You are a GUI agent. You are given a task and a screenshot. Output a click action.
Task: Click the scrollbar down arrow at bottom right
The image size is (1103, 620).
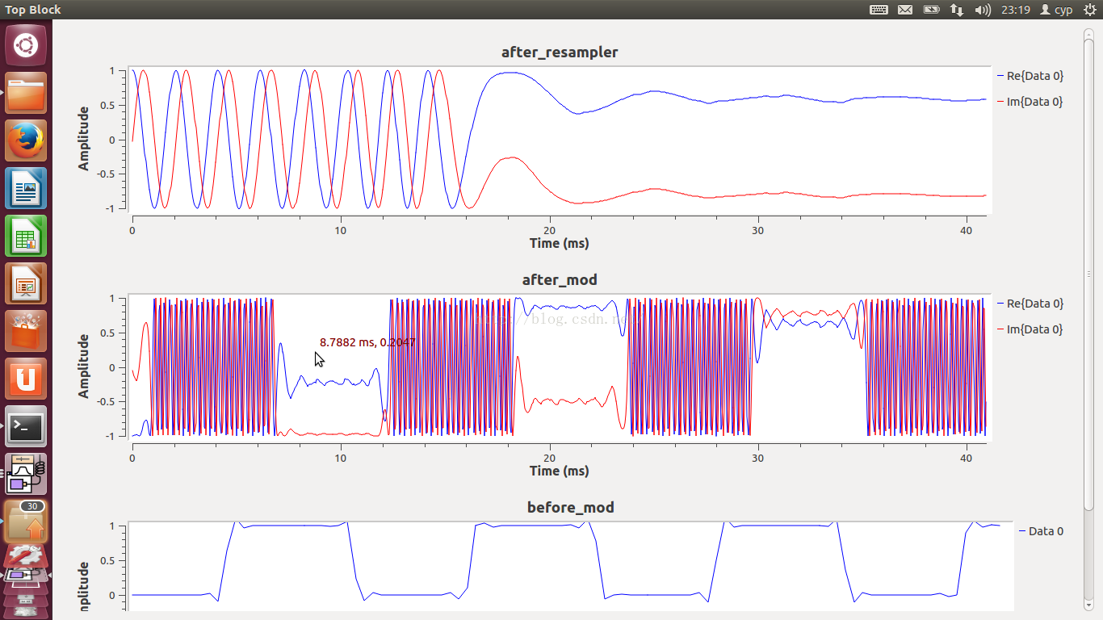1088,605
